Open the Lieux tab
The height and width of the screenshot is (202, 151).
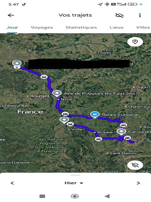(117, 27)
